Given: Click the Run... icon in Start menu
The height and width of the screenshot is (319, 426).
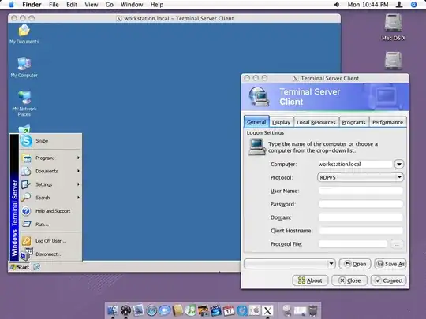Looking at the screenshot, I should (x=26, y=224).
